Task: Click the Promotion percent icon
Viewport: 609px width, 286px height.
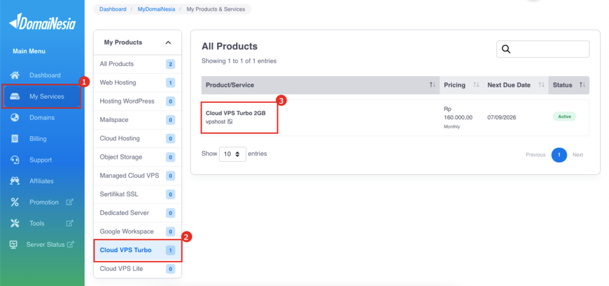Action: pyautogui.click(x=15, y=202)
